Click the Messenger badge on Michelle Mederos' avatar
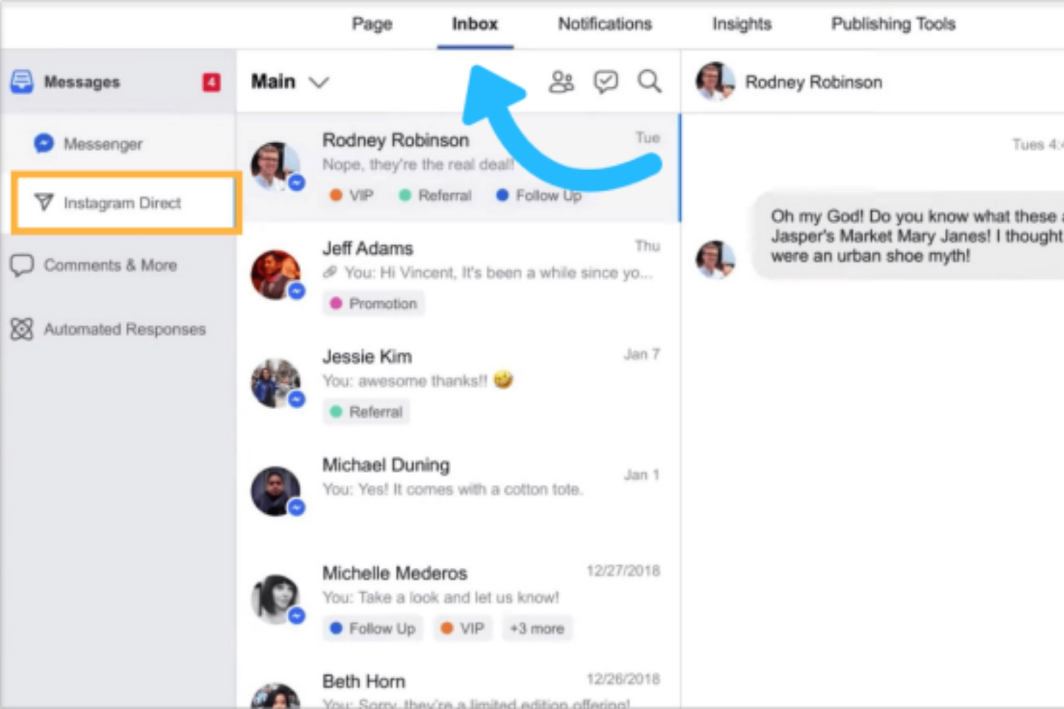Image resolution: width=1064 pixels, height=709 pixels. [x=297, y=615]
